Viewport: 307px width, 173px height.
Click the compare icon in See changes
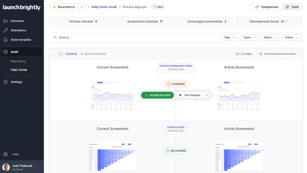pos(181,95)
